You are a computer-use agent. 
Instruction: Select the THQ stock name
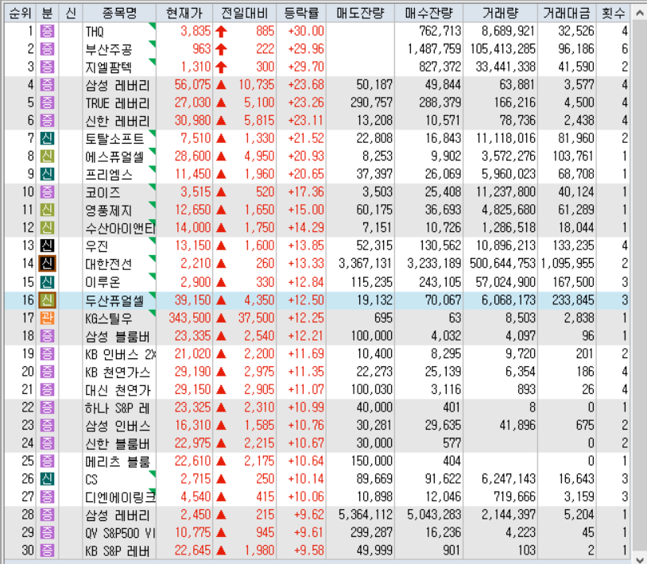click(x=95, y=32)
